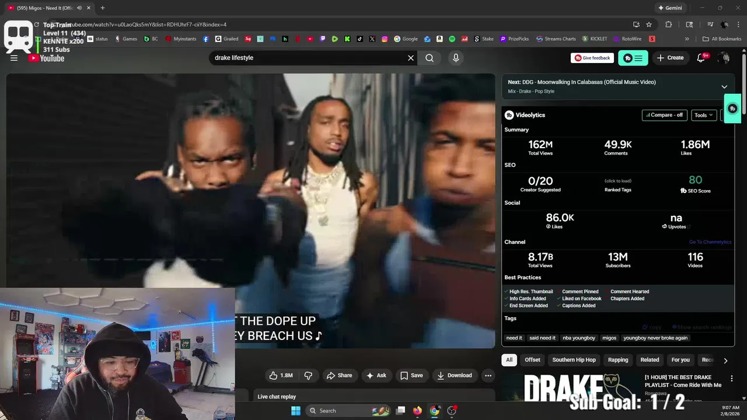Mute the tab via speaker icon
Viewport: 747px width, 420px height.
[79, 8]
